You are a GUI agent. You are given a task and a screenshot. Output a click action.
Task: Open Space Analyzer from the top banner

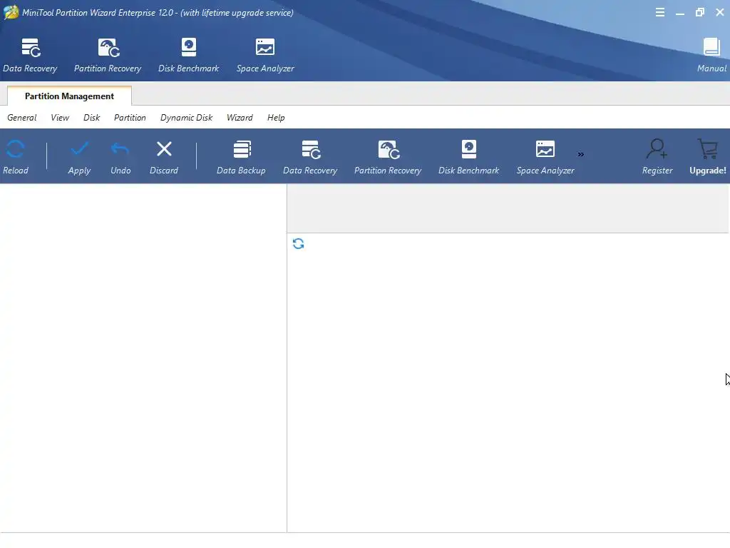[x=265, y=56]
